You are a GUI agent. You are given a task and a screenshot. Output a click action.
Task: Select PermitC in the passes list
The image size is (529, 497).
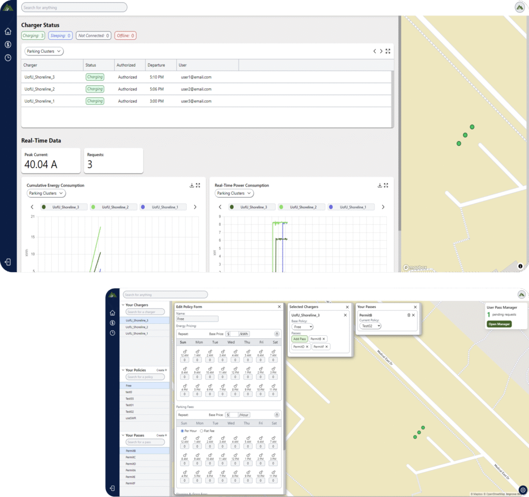[x=131, y=457]
